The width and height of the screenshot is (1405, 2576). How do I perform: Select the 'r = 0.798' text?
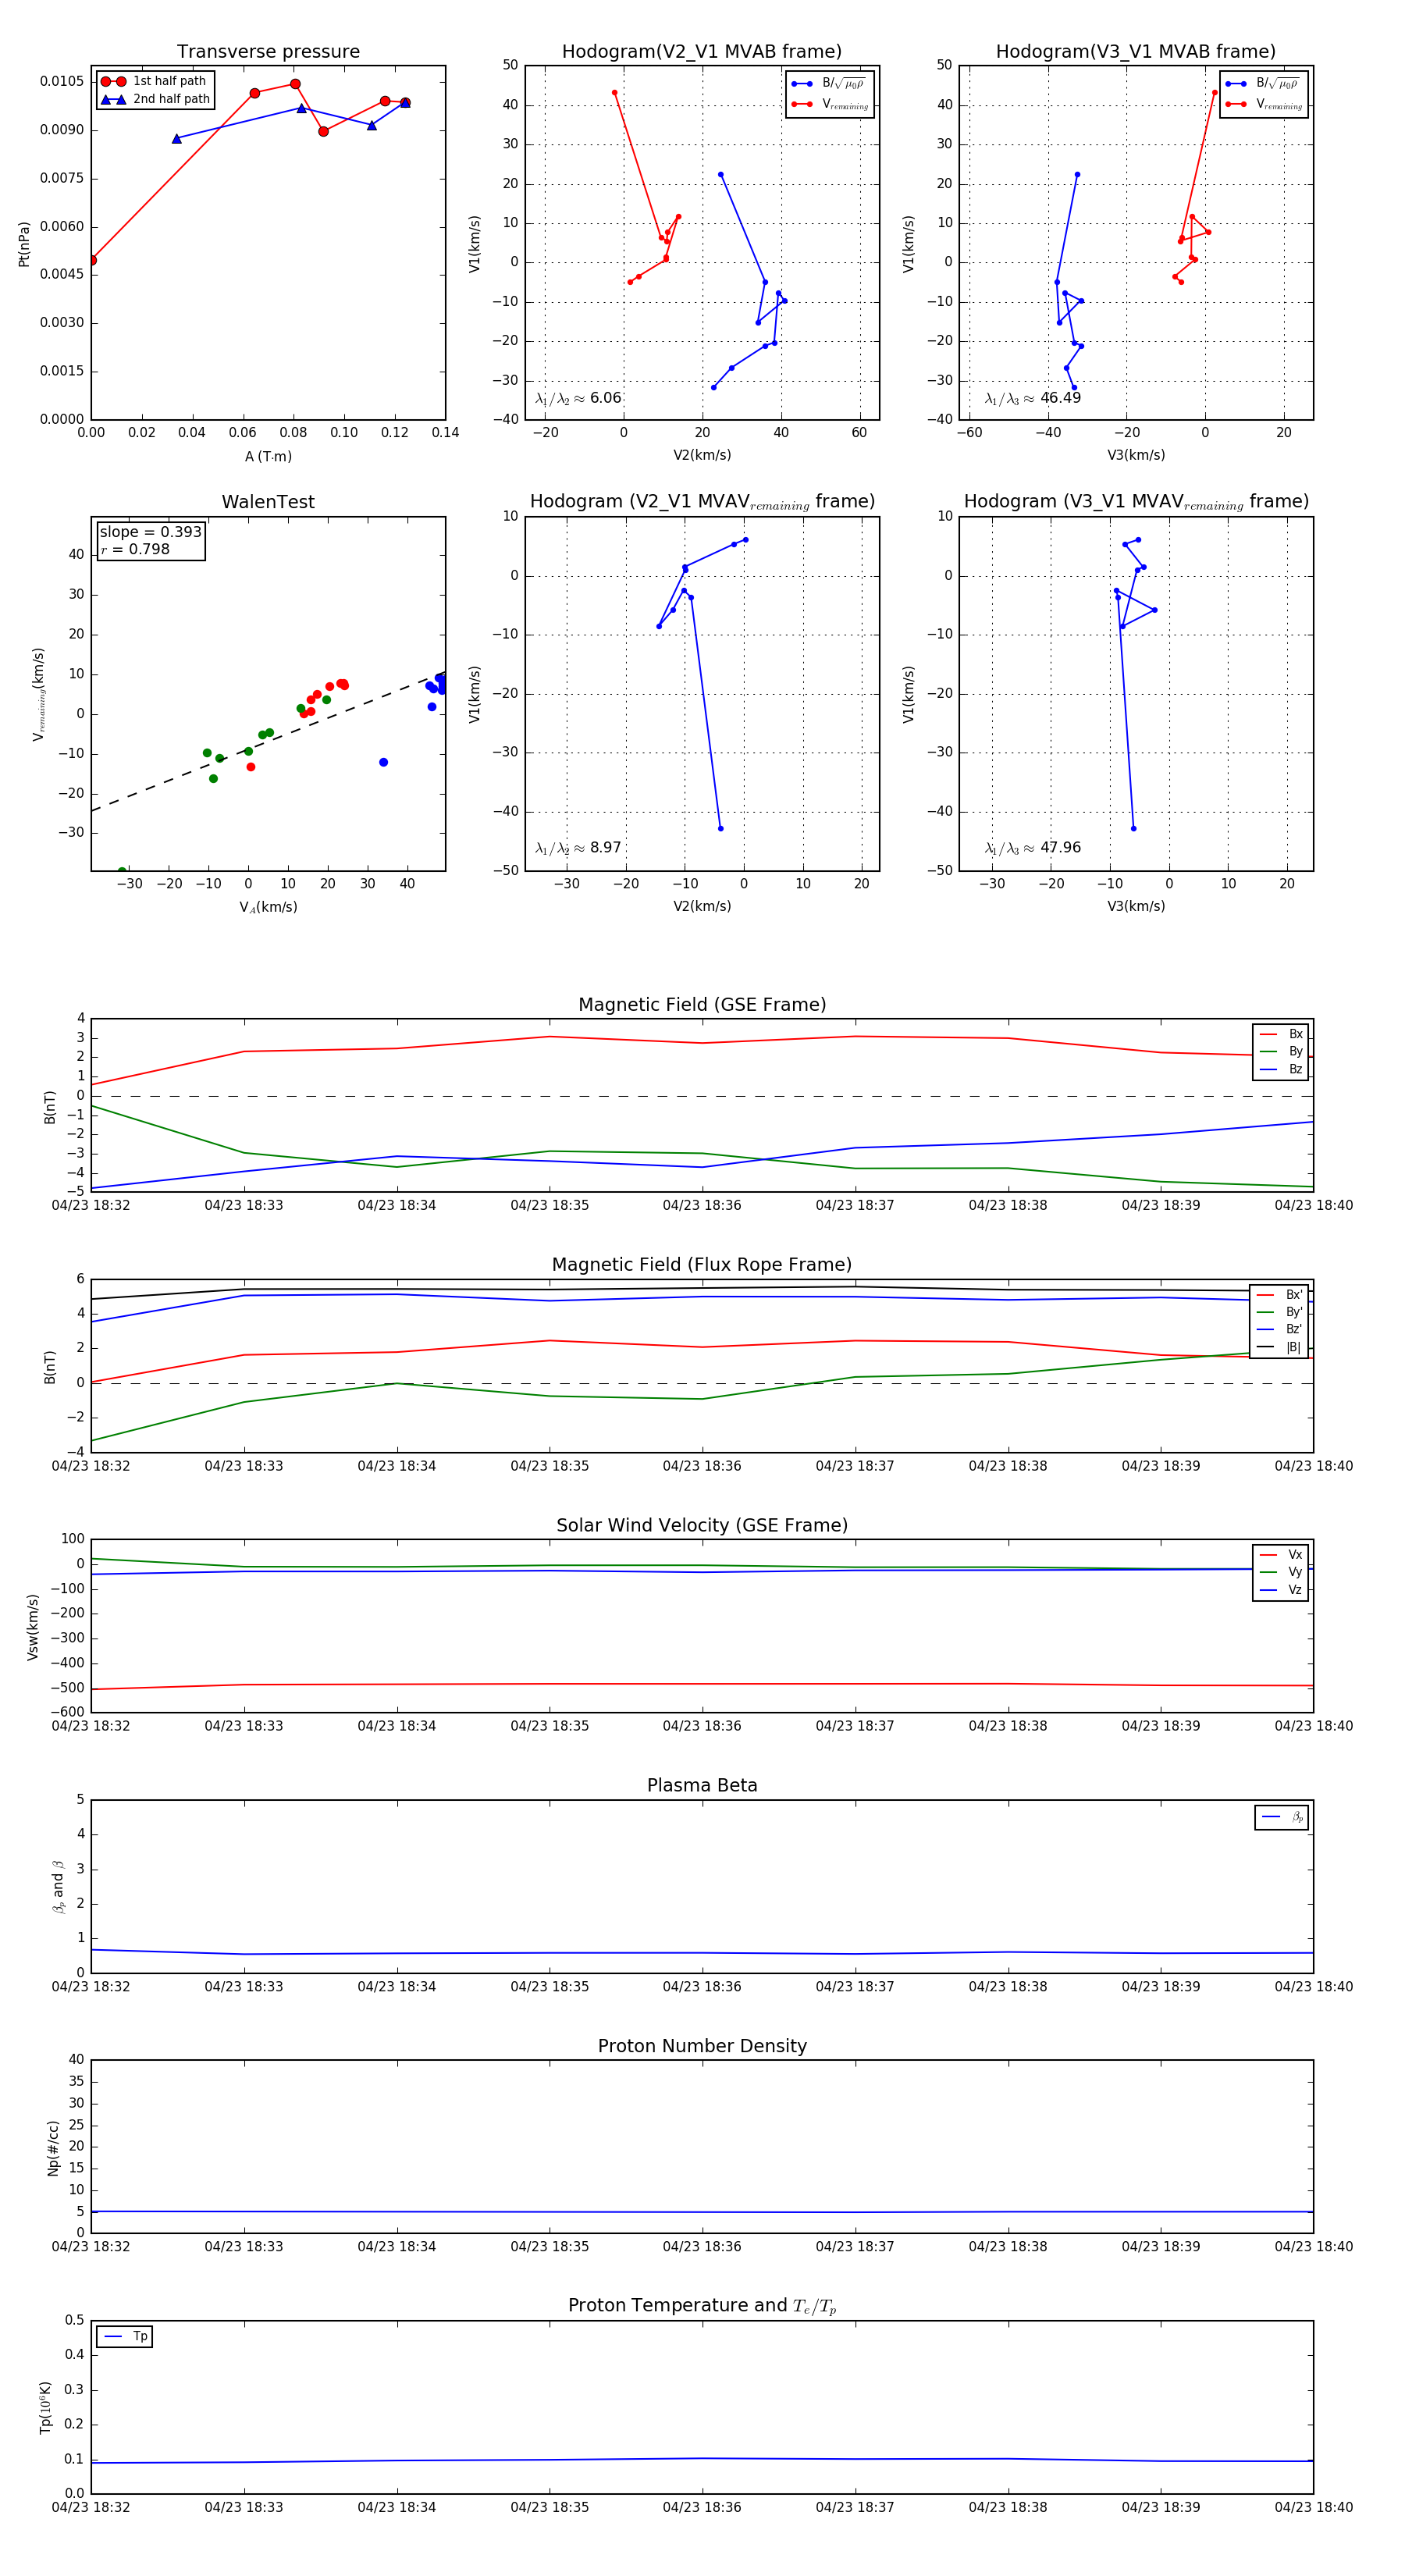coord(135,549)
